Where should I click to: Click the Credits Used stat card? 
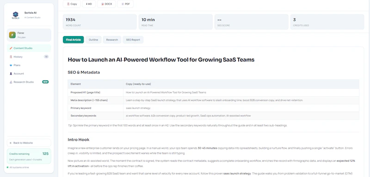[x=327, y=22]
